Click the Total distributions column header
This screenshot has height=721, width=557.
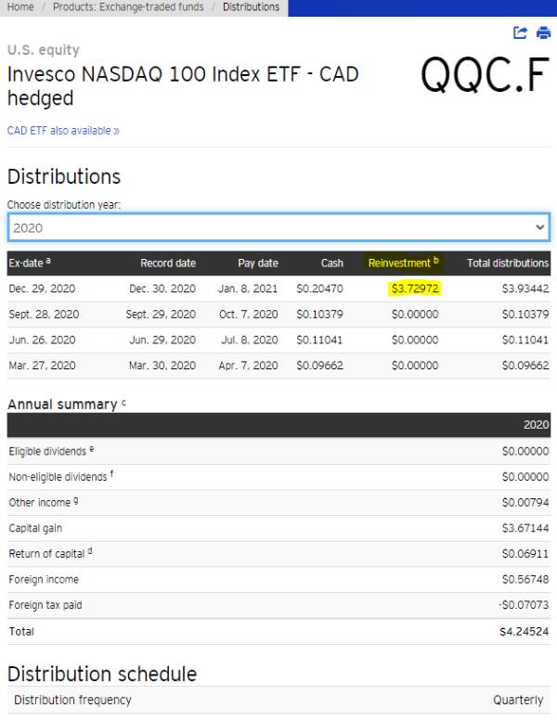pos(508,264)
